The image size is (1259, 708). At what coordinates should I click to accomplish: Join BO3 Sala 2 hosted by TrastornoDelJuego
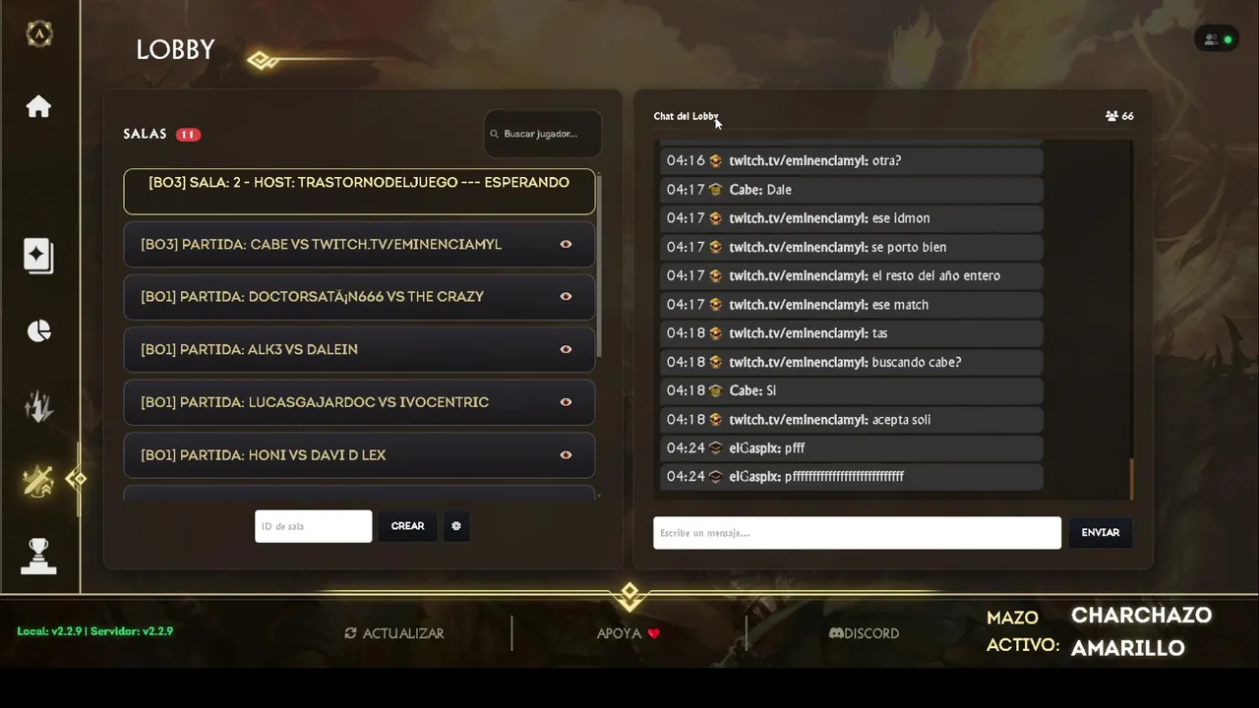359,191
